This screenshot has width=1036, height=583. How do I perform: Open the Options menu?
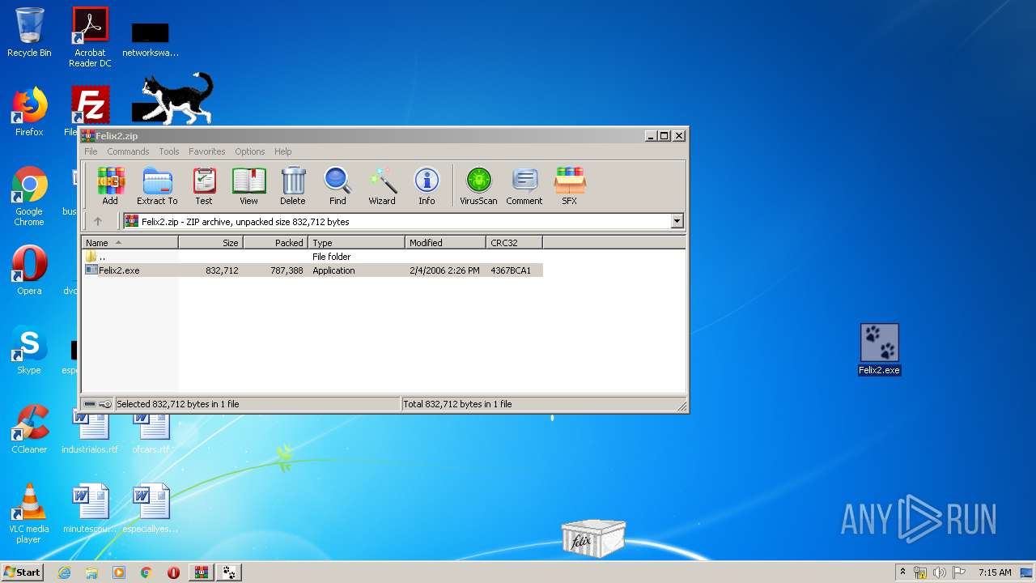[x=250, y=151]
